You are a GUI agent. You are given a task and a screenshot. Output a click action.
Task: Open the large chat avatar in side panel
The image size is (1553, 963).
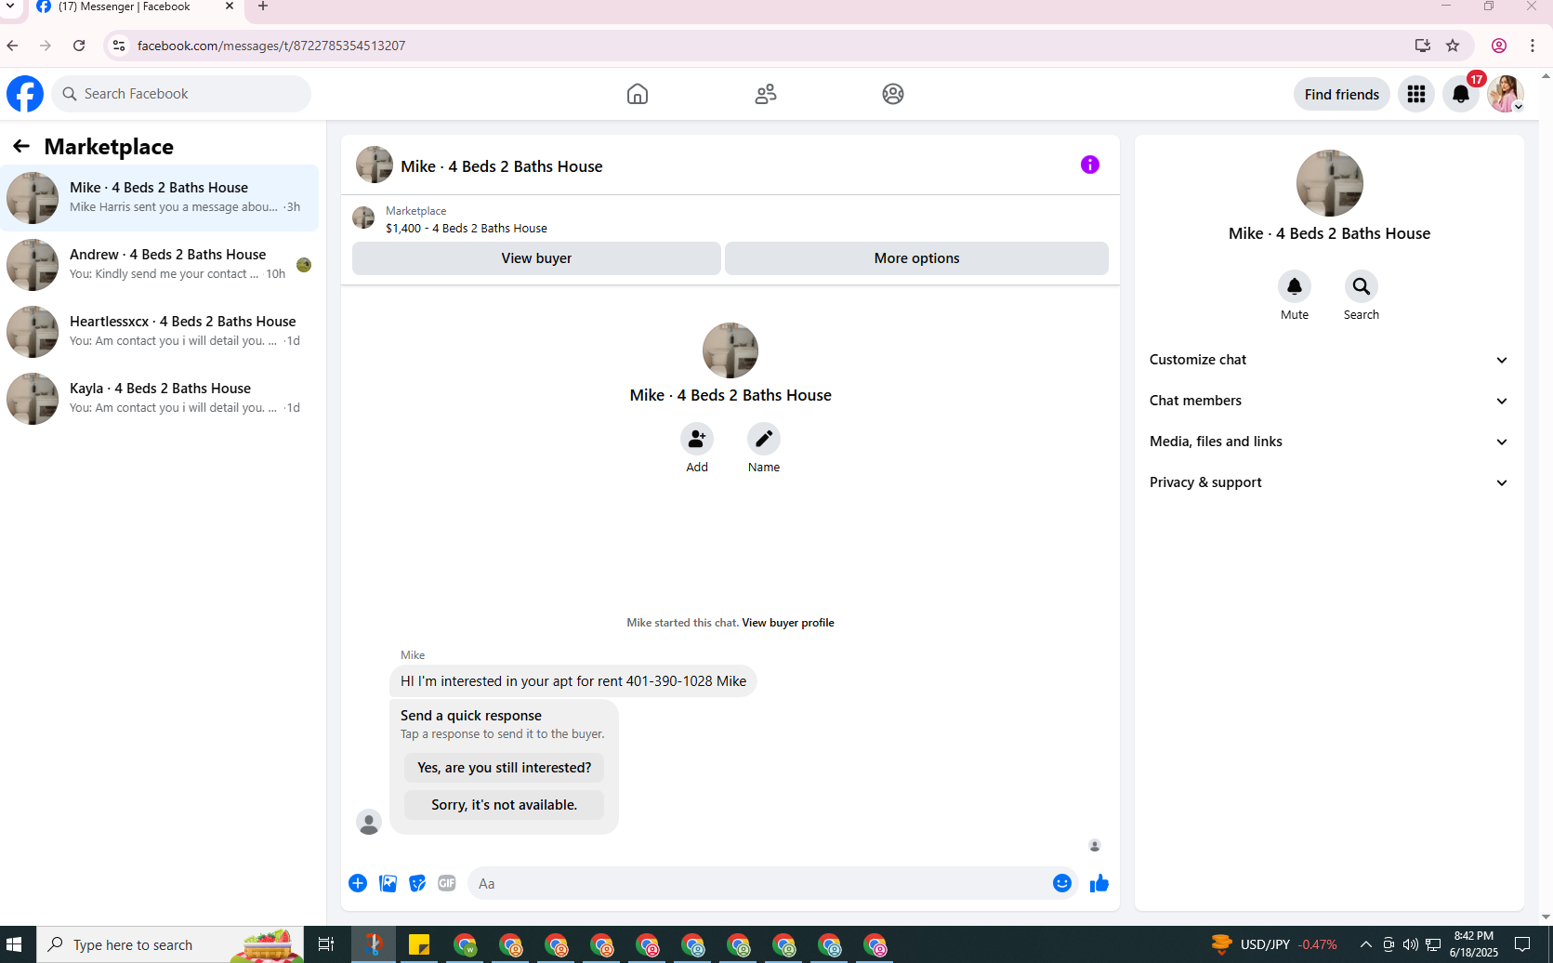pos(1330,183)
